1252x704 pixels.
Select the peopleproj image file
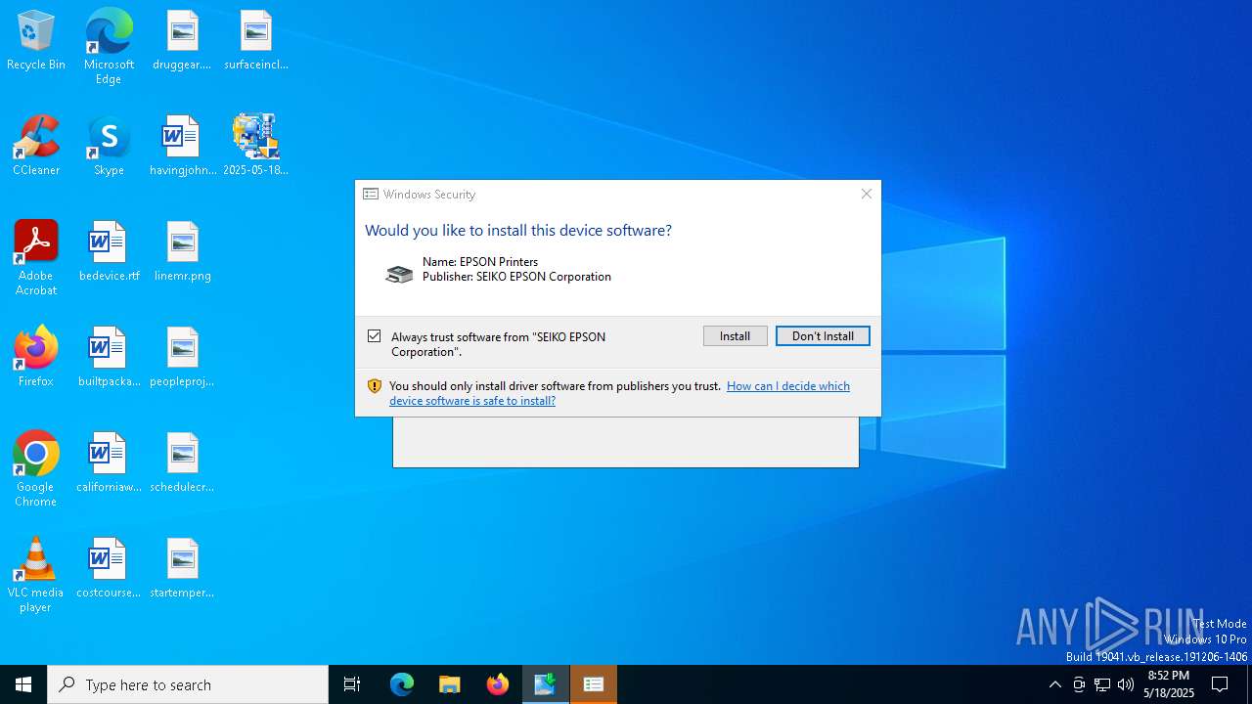coord(182,358)
